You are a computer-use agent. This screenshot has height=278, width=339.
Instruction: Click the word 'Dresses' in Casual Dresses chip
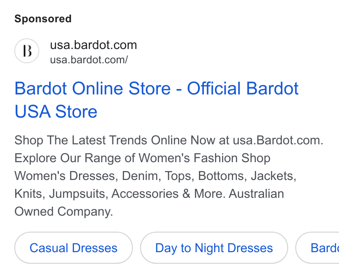(x=95, y=248)
